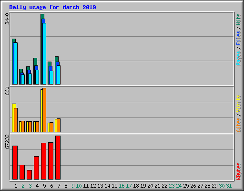
Task: Click day number 13 on the x-axis
Action: (x=100, y=186)
